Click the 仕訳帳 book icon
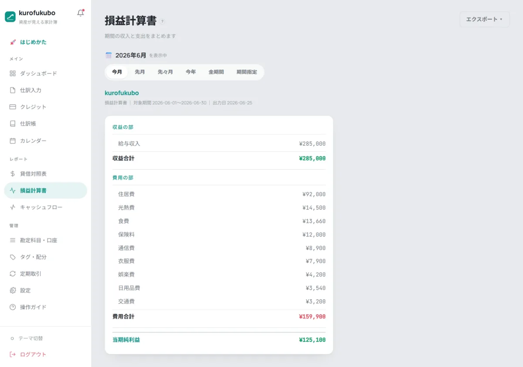 point(13,123)
